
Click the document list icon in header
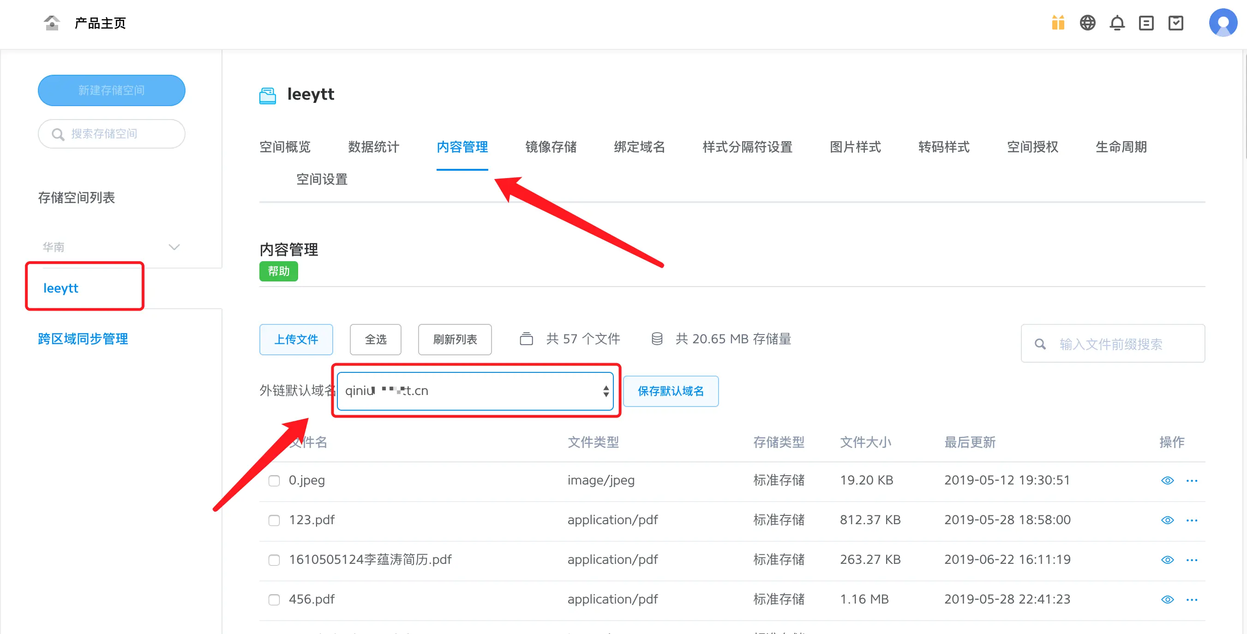(x=1146, y=23)
